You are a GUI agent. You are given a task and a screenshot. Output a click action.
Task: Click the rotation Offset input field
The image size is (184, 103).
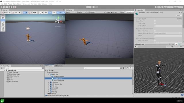point(168,35)
